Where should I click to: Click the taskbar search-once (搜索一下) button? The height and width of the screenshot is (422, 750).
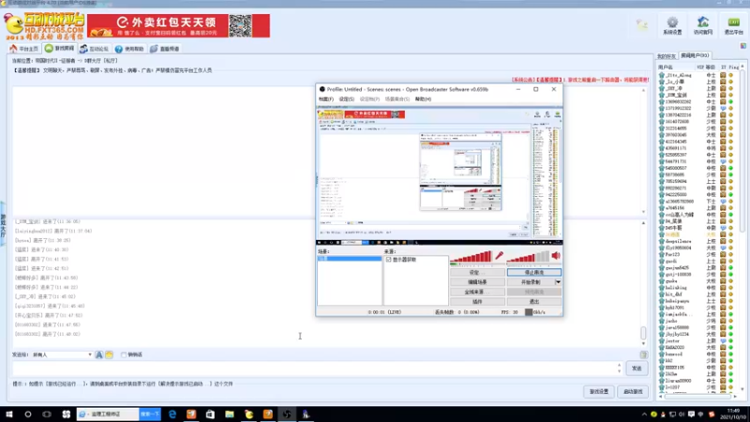(150, 414)
